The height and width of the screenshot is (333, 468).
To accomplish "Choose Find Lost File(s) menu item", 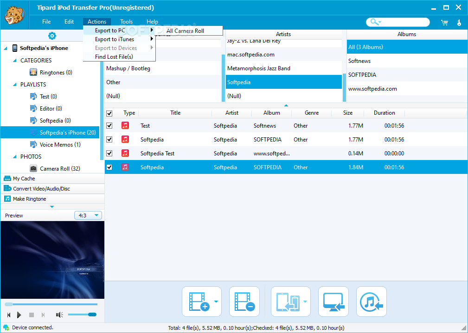I will click(119, 56).
